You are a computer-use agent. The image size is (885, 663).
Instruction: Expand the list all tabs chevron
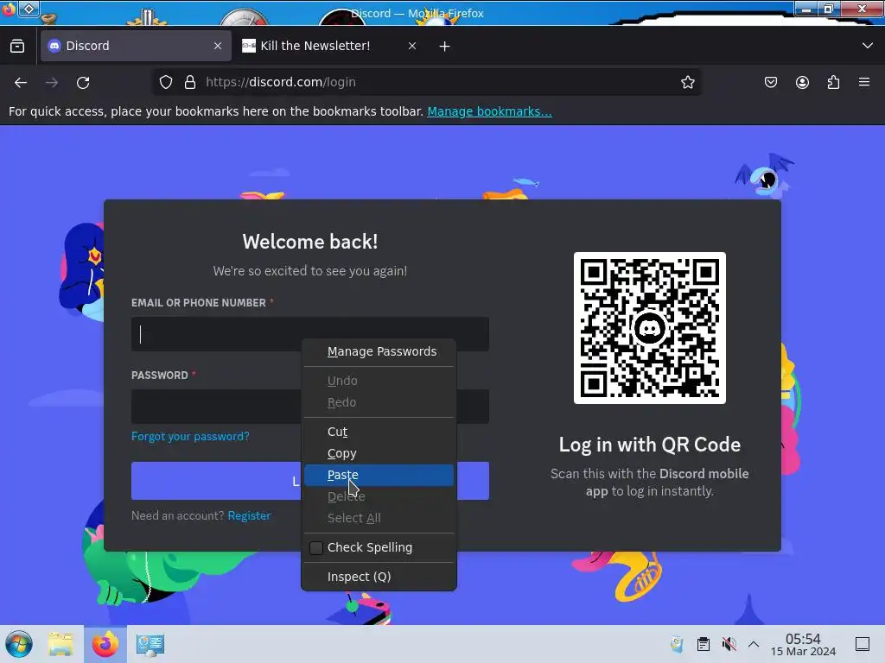coord(868,46)
